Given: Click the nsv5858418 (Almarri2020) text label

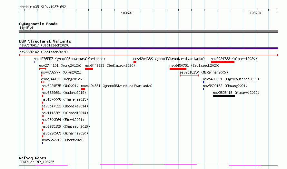Looking at the screenshot, I should (x=236, y=93).
